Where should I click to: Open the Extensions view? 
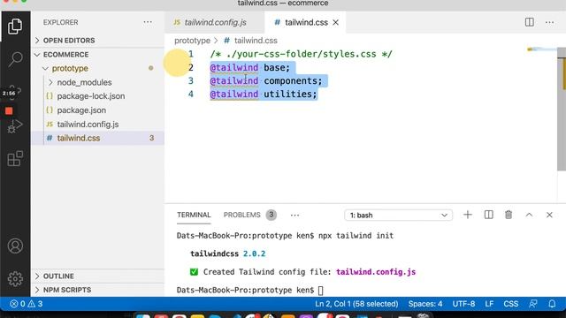[15, 159]
